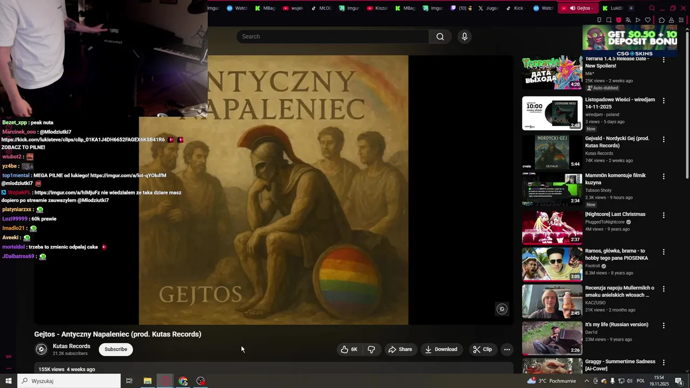690x388 pixels.
Task: Open Google Chrome from the taskbar
Action: pos(183,381)
